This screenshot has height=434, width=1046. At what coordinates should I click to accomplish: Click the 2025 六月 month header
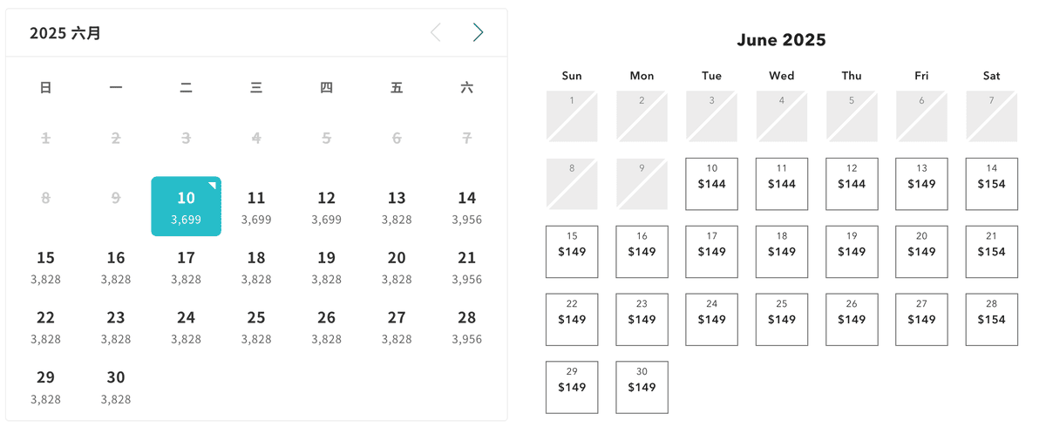pyautogui.click(x=65, y=33)
